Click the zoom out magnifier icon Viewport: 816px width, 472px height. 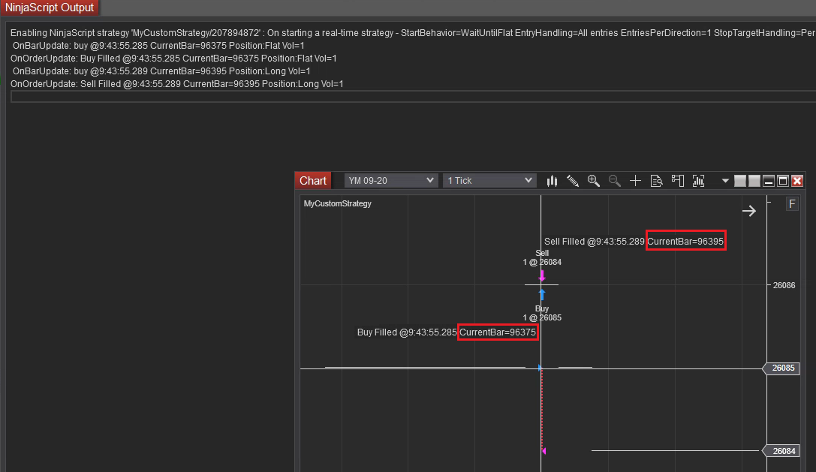pos(615,181)
